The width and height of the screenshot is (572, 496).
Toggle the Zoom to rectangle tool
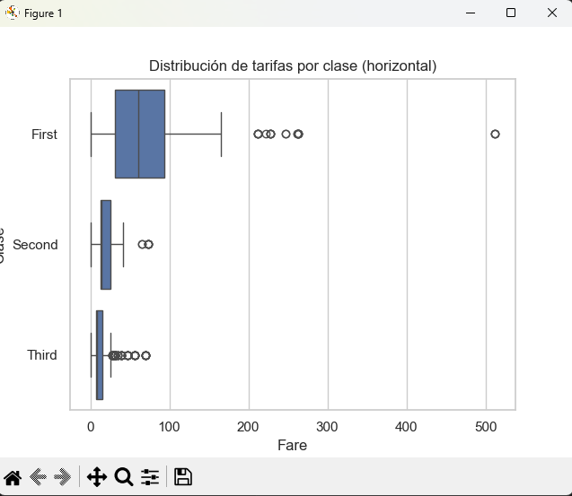click(x=124, y=477)
